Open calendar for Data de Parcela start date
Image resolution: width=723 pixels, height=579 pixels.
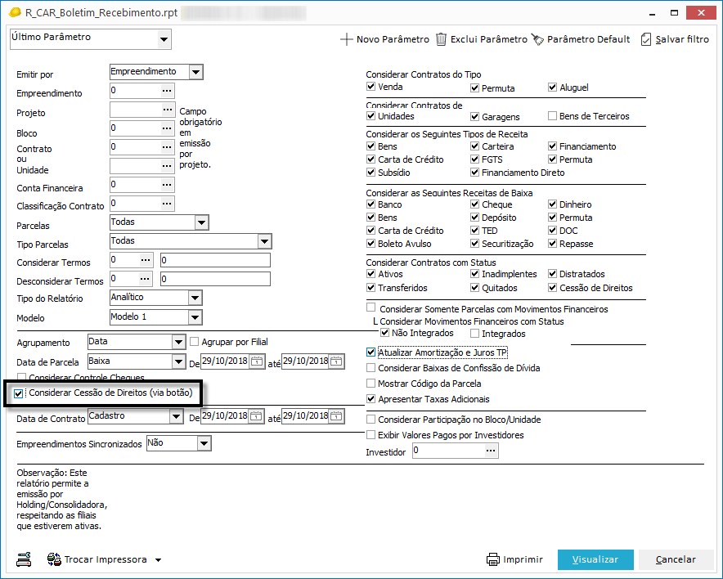(x=256, y=361)
